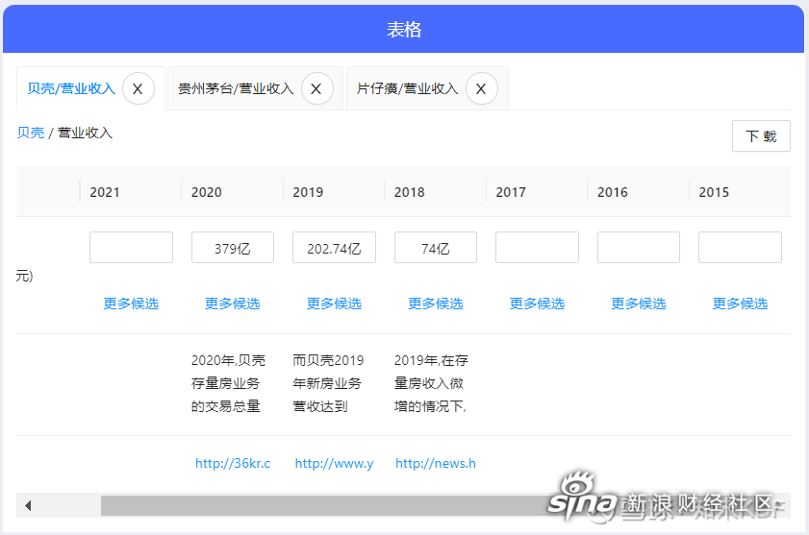
Task: Close the 片仔癀/营业收入 tab
Action: click(481, 88)
